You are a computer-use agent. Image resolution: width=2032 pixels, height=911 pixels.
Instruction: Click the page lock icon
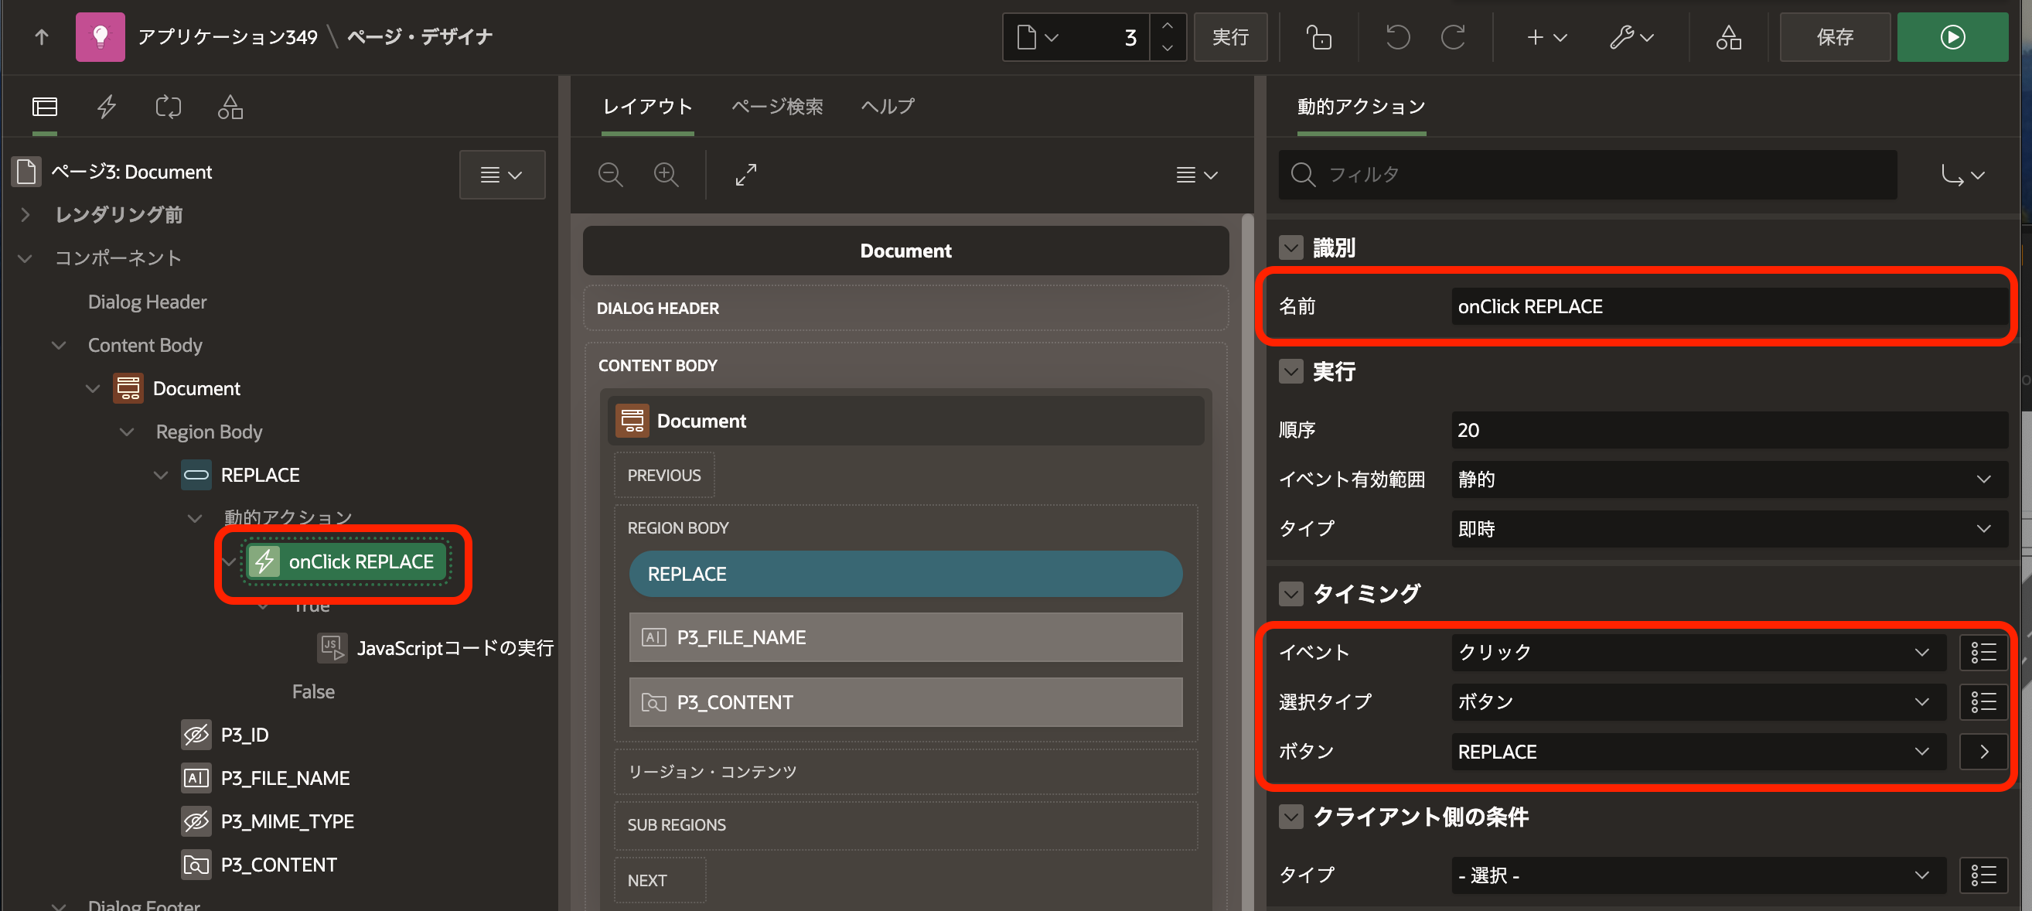click(x=1318, y=37)
